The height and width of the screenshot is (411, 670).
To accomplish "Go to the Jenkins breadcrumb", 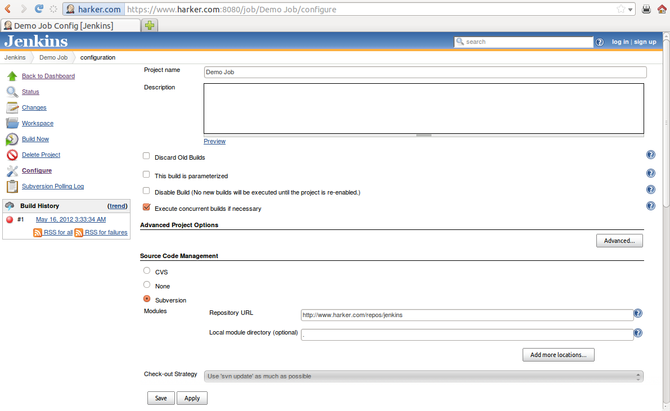I will point(15,57).
